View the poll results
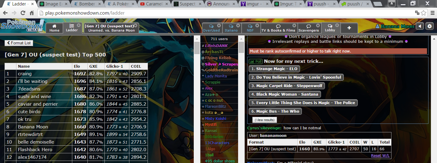The width and height of the screenshot is (437, 163). click(265, 120)
